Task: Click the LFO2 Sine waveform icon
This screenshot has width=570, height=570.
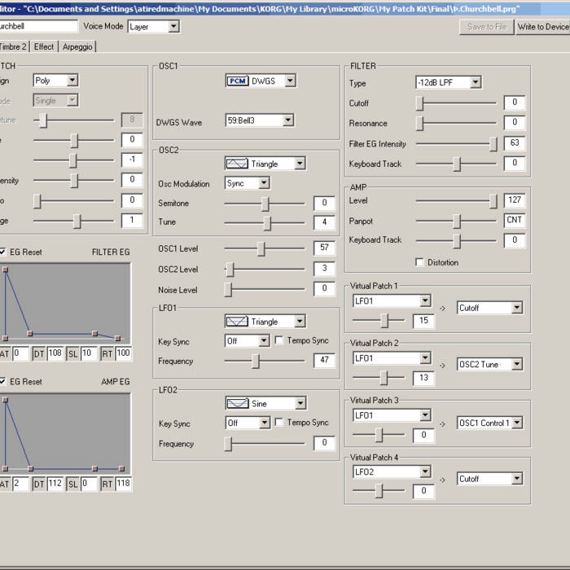Action: click(x=237, y=403)
